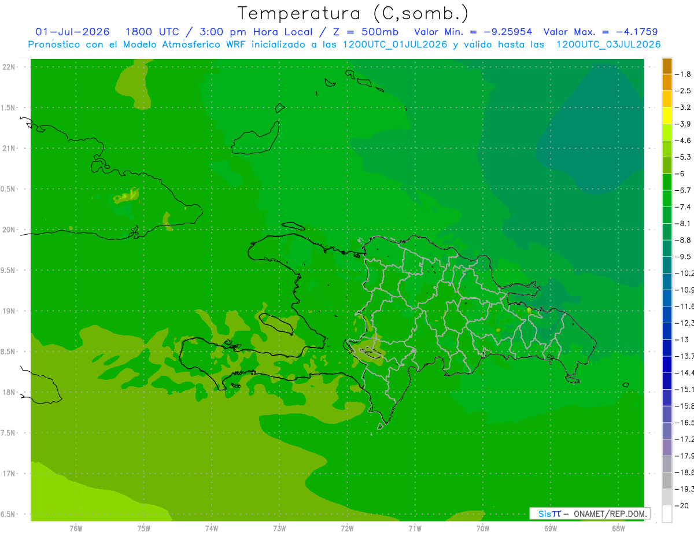Click the longitude tick label "75W"
This screenshot has height=536, width=694.
[x=143, y=528]
